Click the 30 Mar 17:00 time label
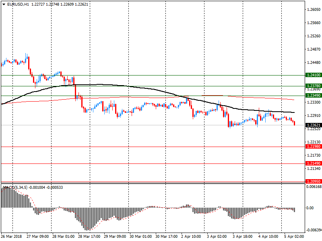This screenshot has height=241, width=322. click(x=166, y=237)
